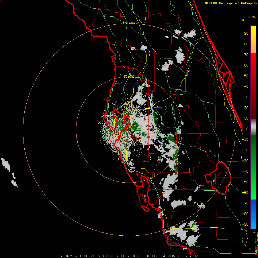Click the positive 30 knot scale label

pos(246,97)
